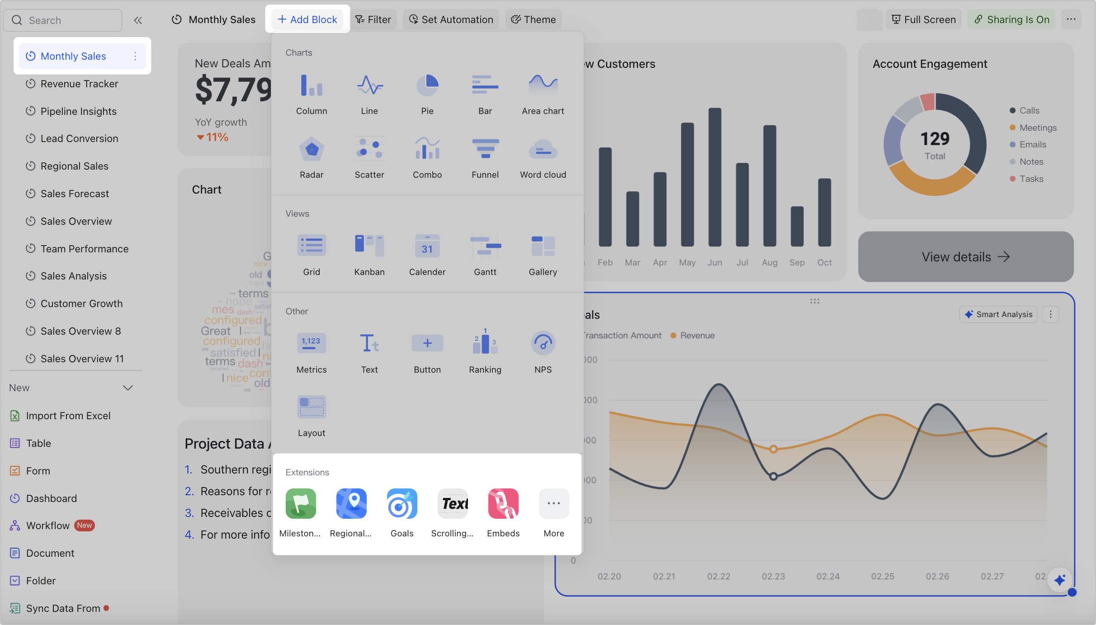Click the View details button

coord(965,256)
